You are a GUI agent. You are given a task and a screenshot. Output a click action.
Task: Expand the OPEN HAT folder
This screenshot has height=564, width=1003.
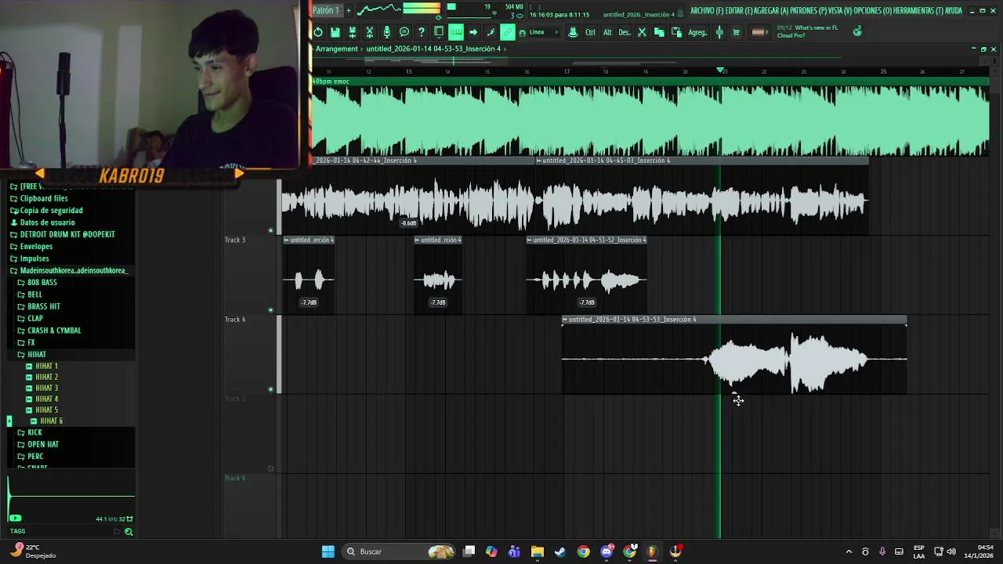[x=43, y=444]
